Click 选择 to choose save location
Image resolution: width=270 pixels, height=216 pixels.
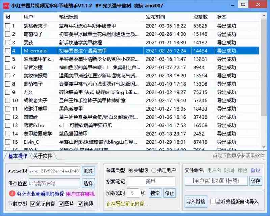[88, 183]
